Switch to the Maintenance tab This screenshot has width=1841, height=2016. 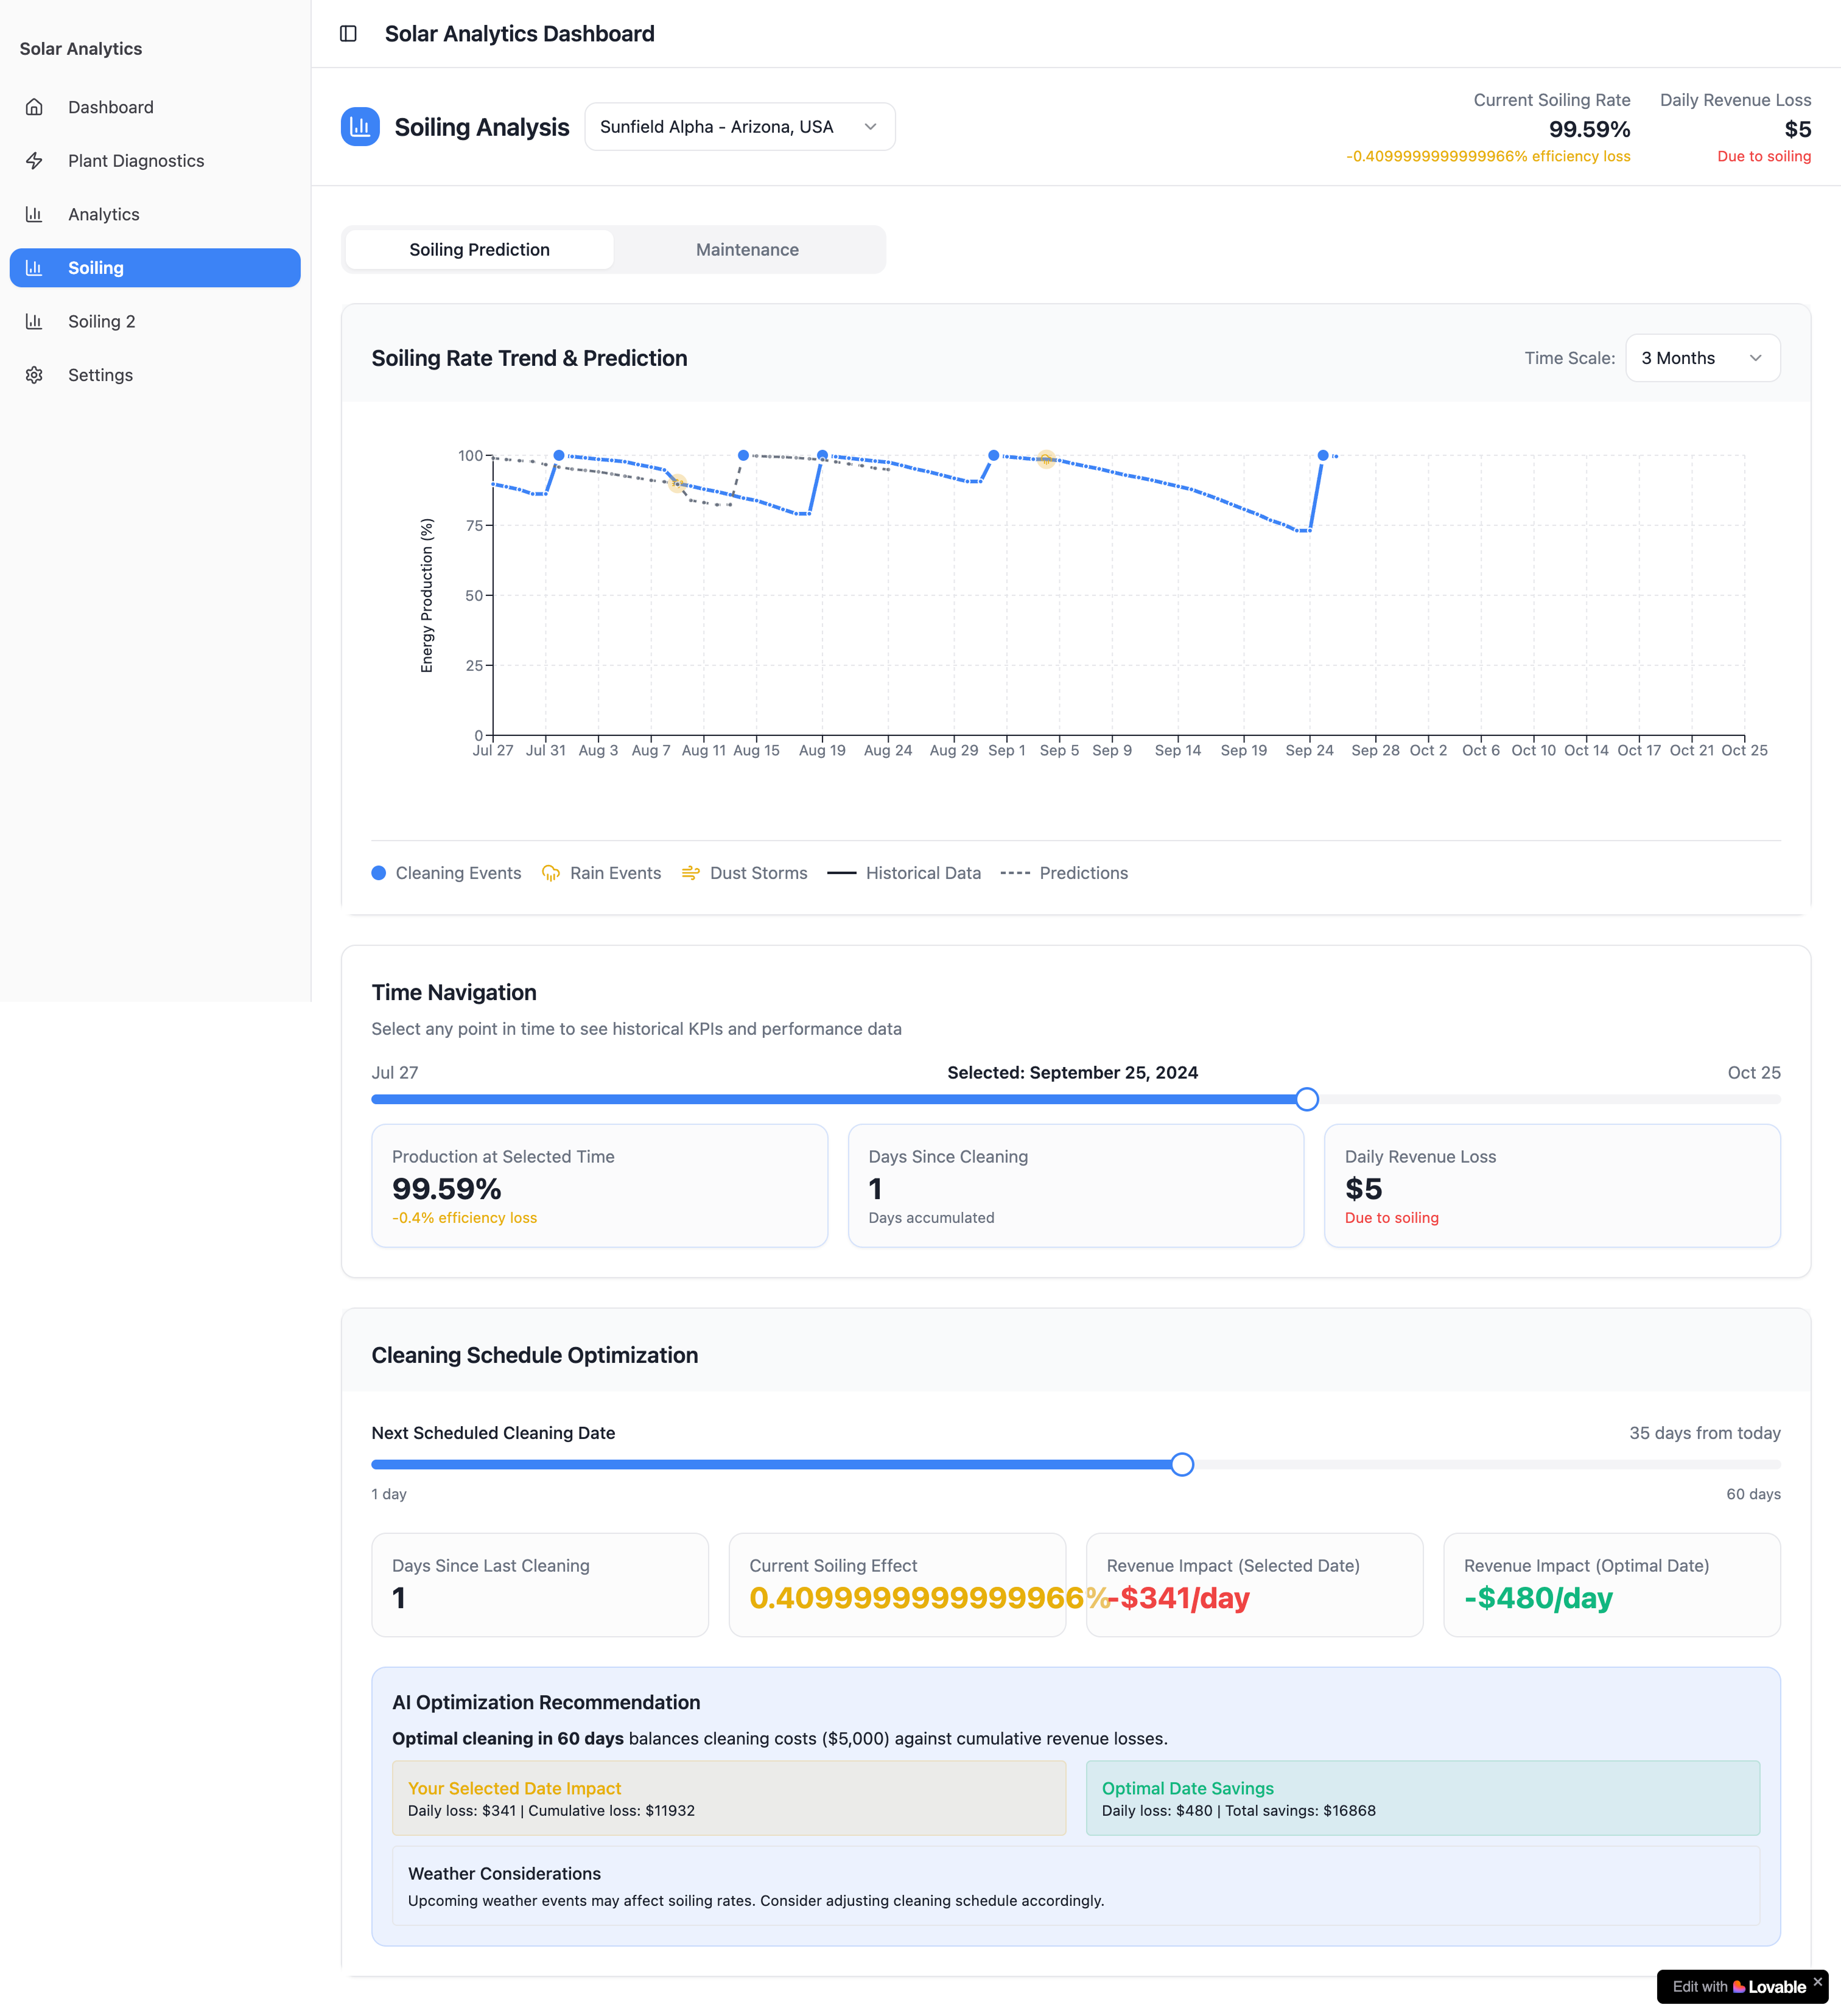(747, 250)
